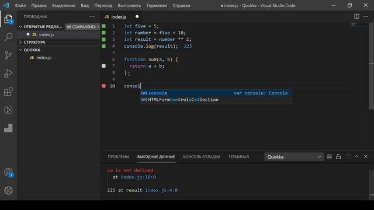
Task: Open the Extensions view
Action: [x=8, y=92]
